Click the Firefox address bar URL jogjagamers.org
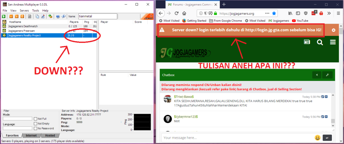This screenshot has width=344, height=144. [237, 13]
